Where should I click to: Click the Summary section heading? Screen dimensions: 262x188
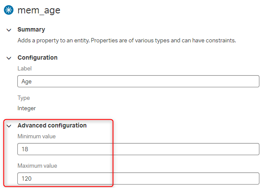[x=31, y=29]
